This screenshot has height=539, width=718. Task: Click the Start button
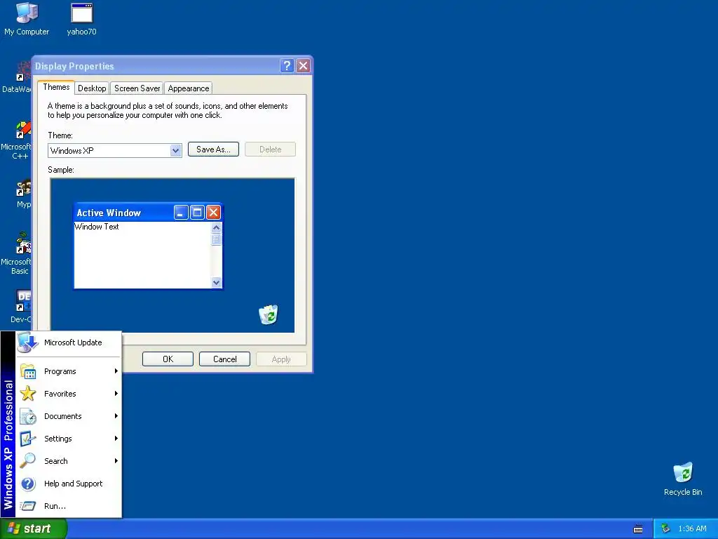click(33, 528)
